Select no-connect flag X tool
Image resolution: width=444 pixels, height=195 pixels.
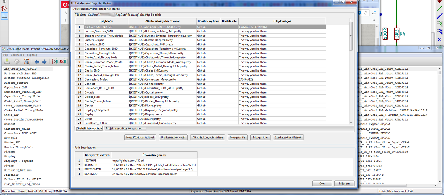click(x=439, y=40)
